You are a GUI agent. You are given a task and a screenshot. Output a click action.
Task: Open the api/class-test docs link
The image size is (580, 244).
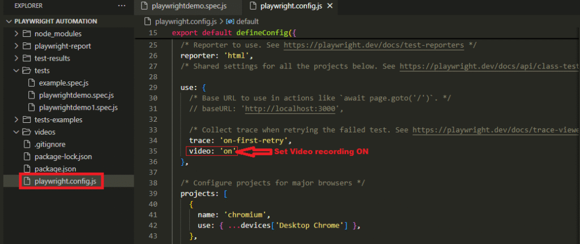(x=489, y=67)
